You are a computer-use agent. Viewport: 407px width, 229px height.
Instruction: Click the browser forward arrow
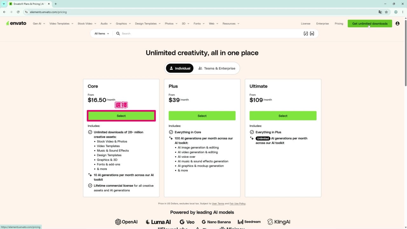(11, 12)
